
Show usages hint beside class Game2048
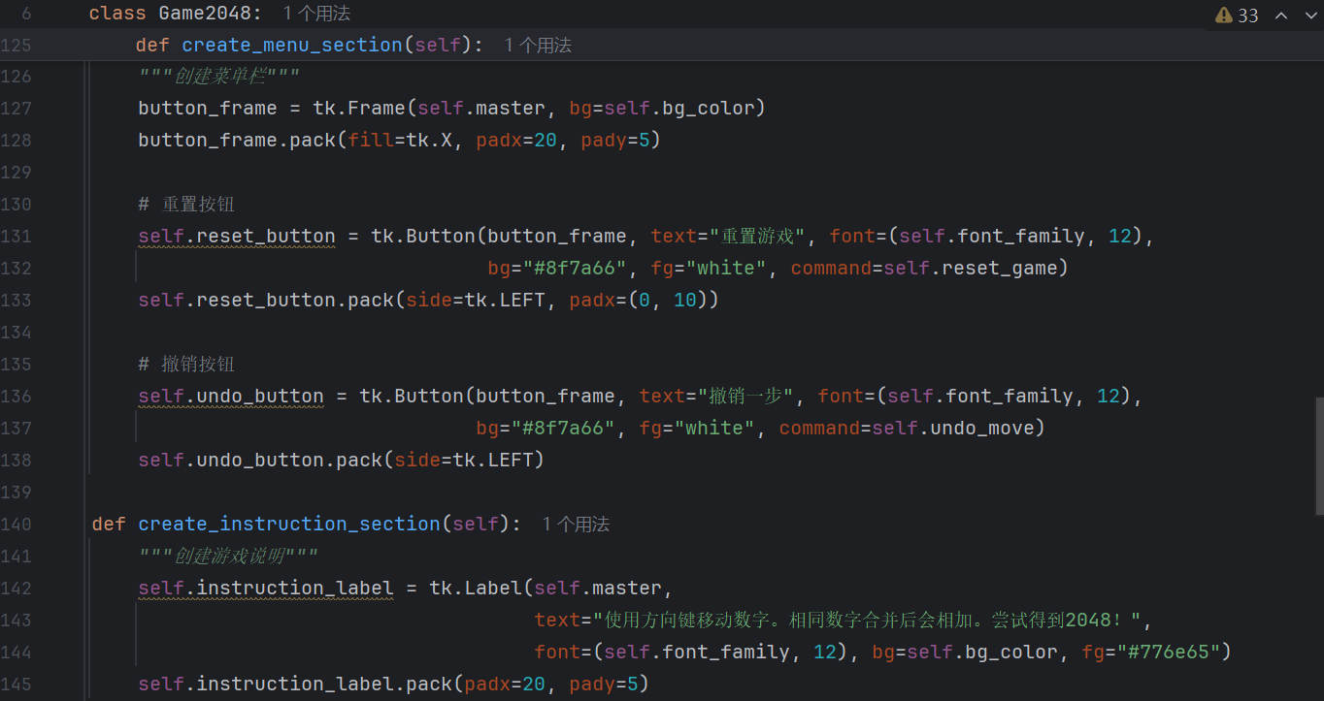coord(316,14)
